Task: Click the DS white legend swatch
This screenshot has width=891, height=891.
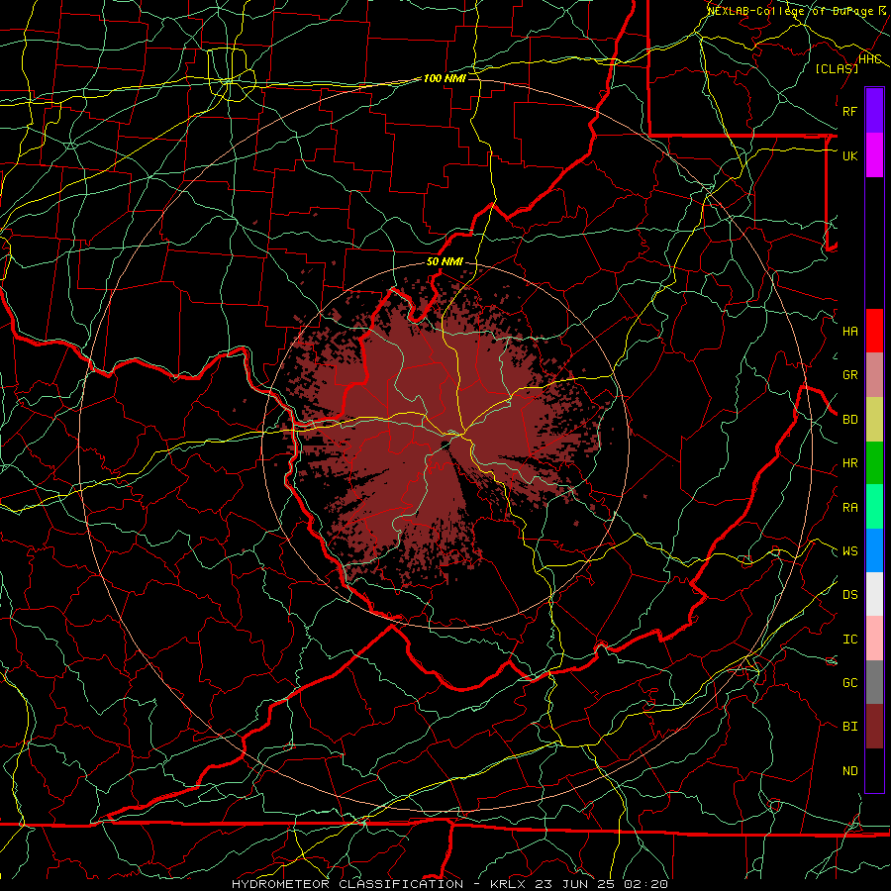Action: pyautogui.click(x=874, y=594)
